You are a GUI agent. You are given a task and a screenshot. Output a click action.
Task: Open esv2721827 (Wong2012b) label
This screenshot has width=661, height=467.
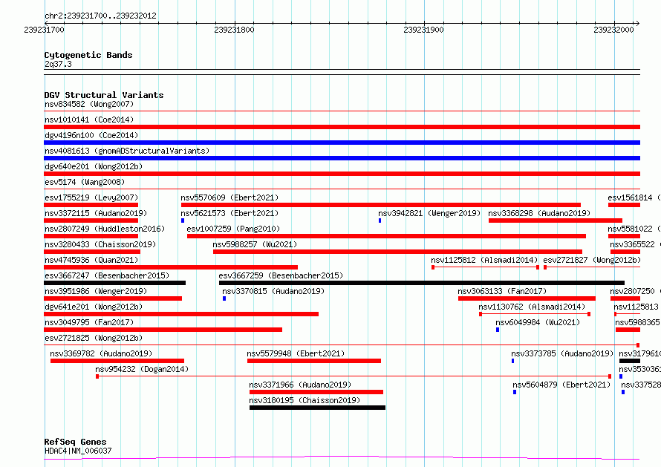tap(592, 260)
